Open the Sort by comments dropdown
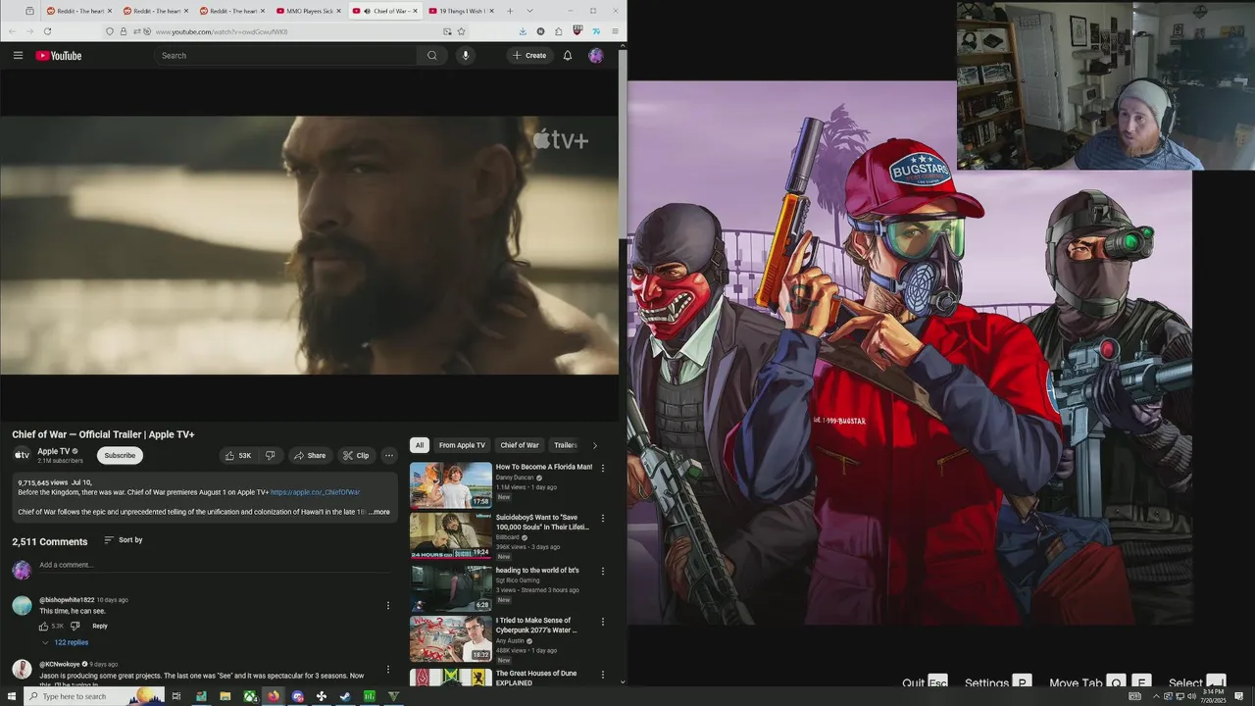The height and width of the screenshot is (706, 1255). point(123,540)
